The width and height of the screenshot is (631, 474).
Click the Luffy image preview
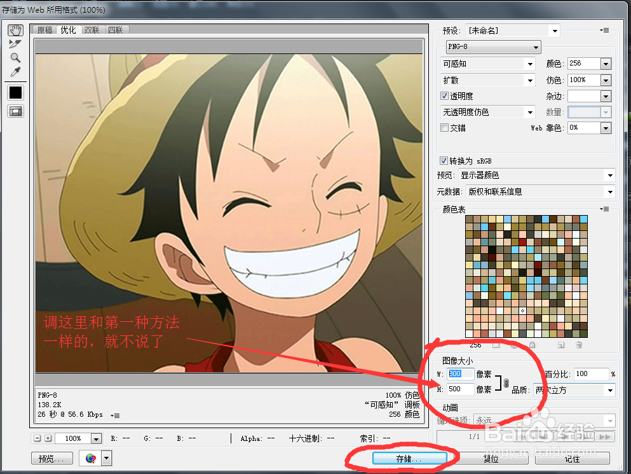click(x=229, y=213)
